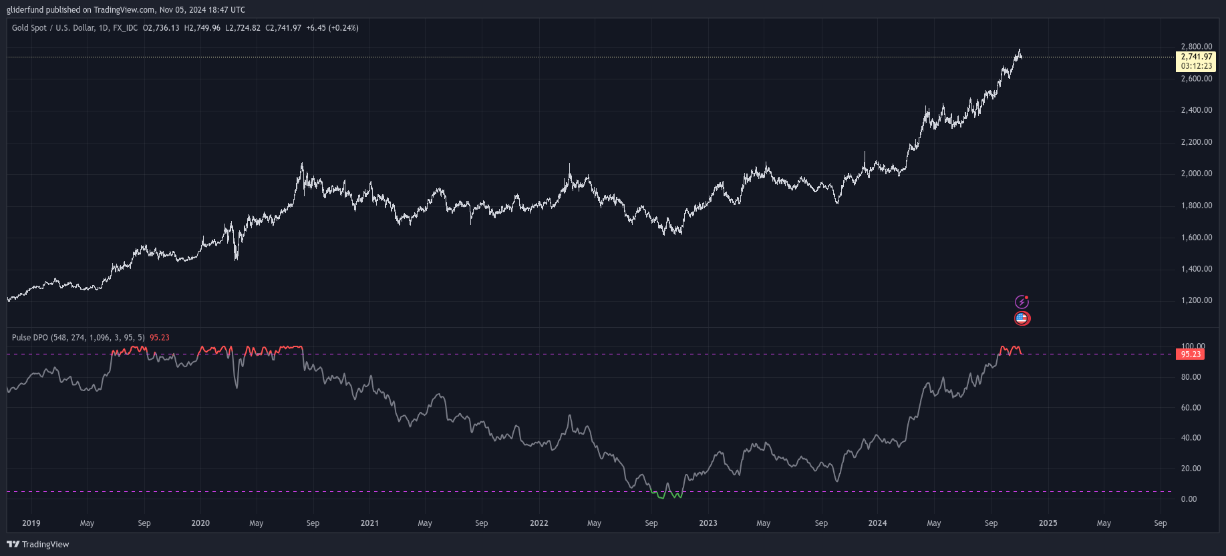Click the purple lightning event icon
This screenshot has height=556, width=1226.
1022,302
